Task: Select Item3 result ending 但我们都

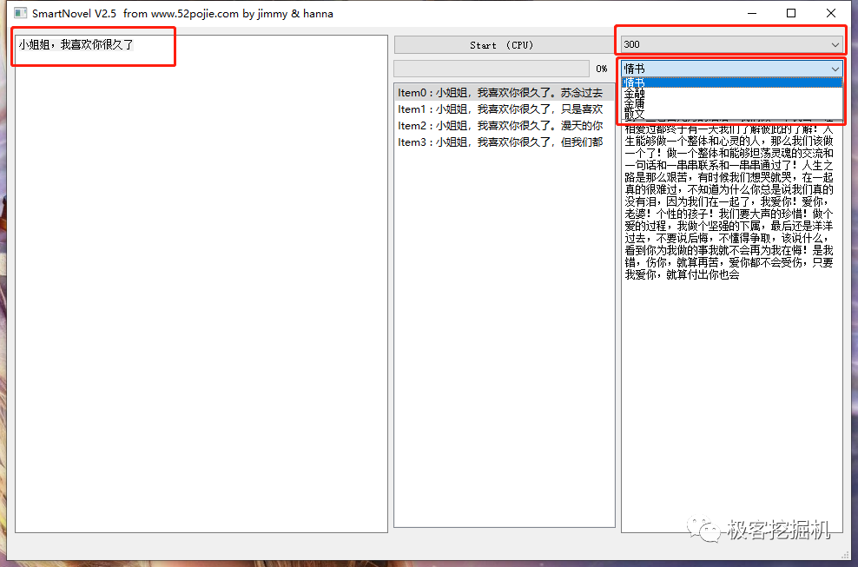Action: (504, 142)
